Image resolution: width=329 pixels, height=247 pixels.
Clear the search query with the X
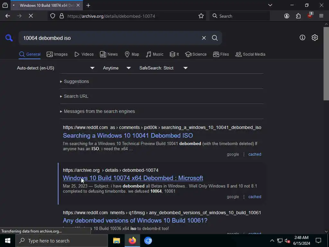(x=204, y=38)
